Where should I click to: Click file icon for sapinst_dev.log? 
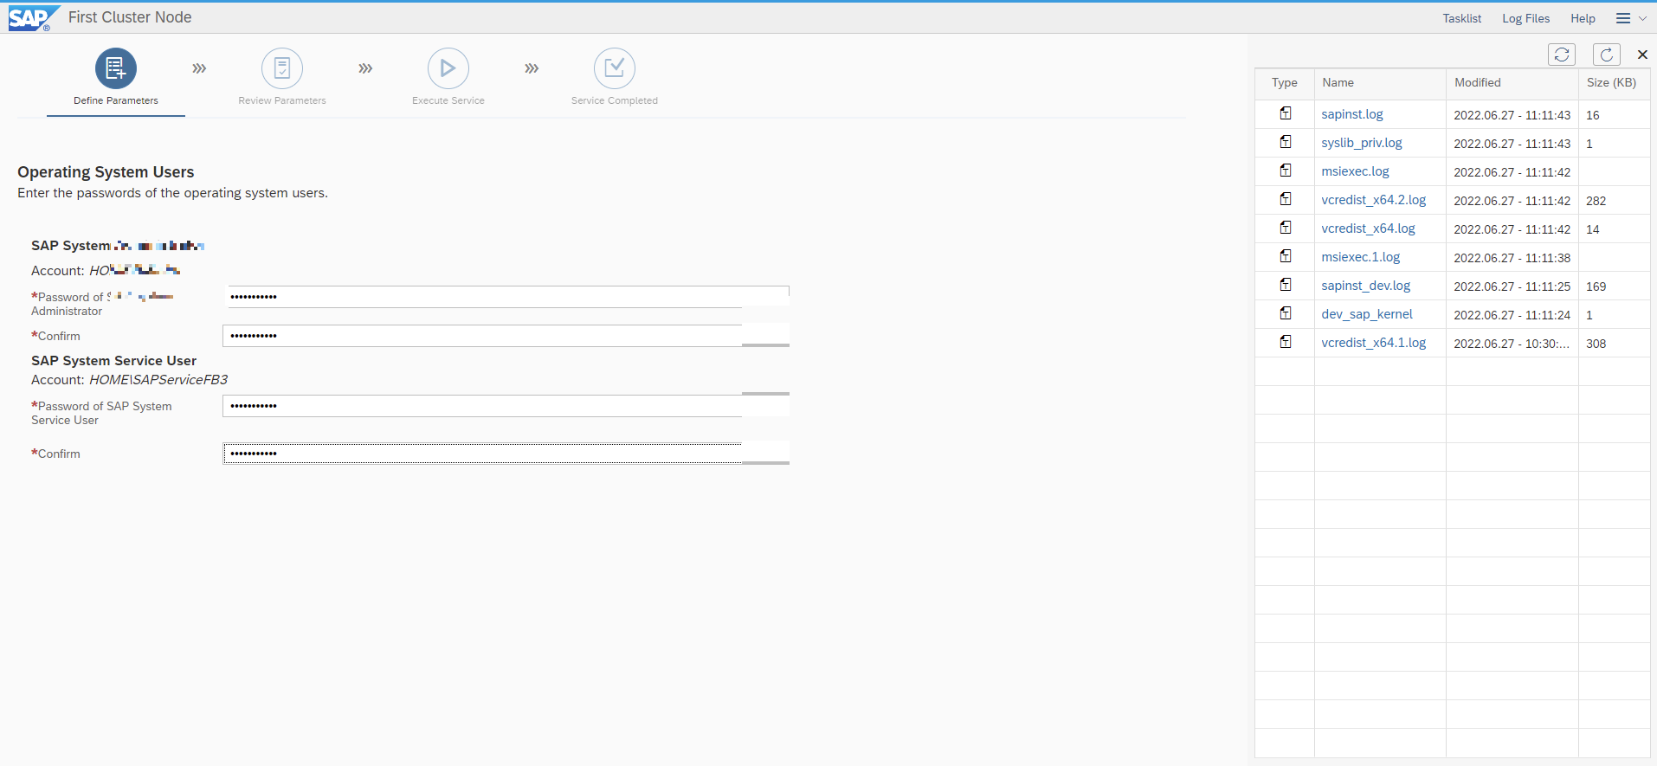[1286, 285]
